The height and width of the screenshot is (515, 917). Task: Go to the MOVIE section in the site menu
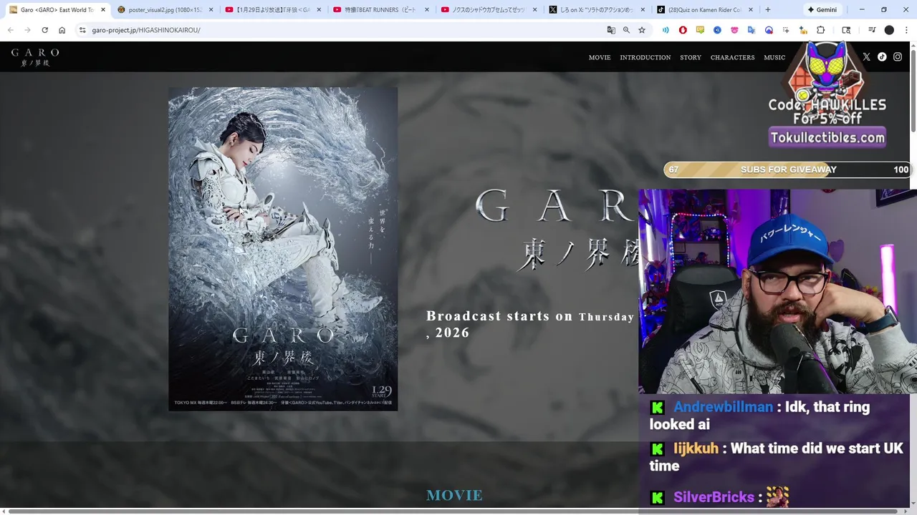pos(600,57)
